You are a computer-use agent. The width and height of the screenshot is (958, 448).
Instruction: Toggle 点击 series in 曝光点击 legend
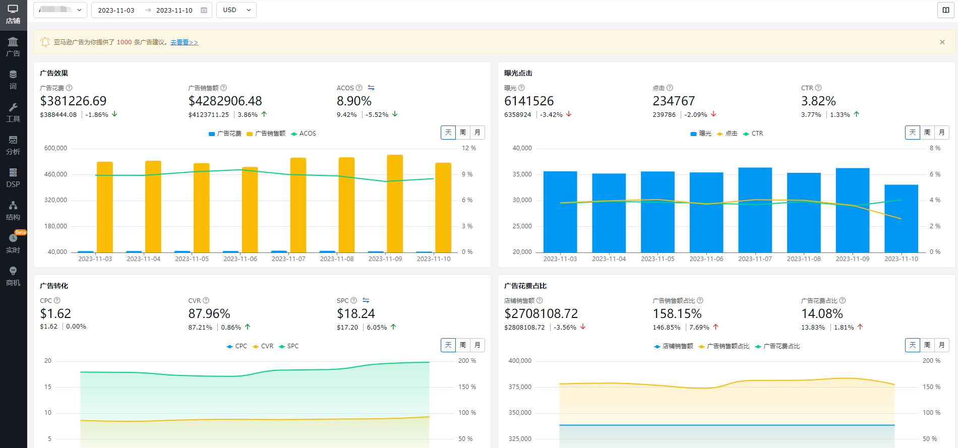727,134
